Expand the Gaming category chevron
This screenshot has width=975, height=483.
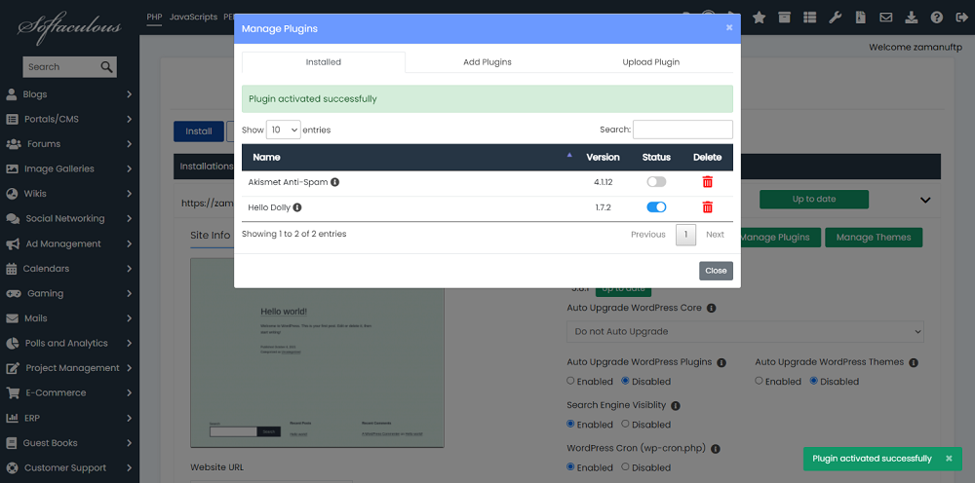click(129, 294)
